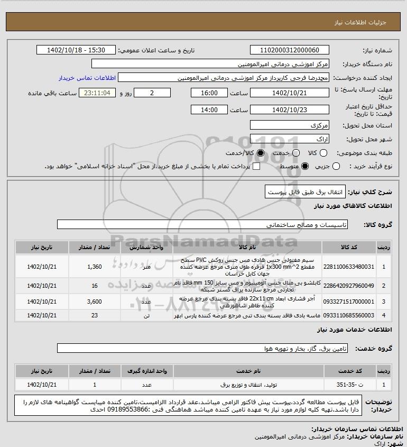407x447 pixels.
Task: Click the آجر فشاری brick item name
Action: [x=247, y=302]
